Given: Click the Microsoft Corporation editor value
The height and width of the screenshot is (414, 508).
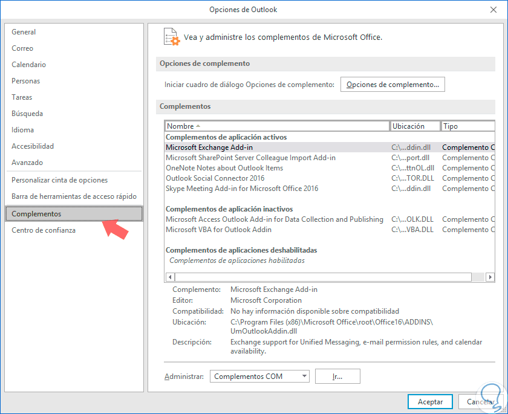Looking at the screenshot, I should click(266, 300).
